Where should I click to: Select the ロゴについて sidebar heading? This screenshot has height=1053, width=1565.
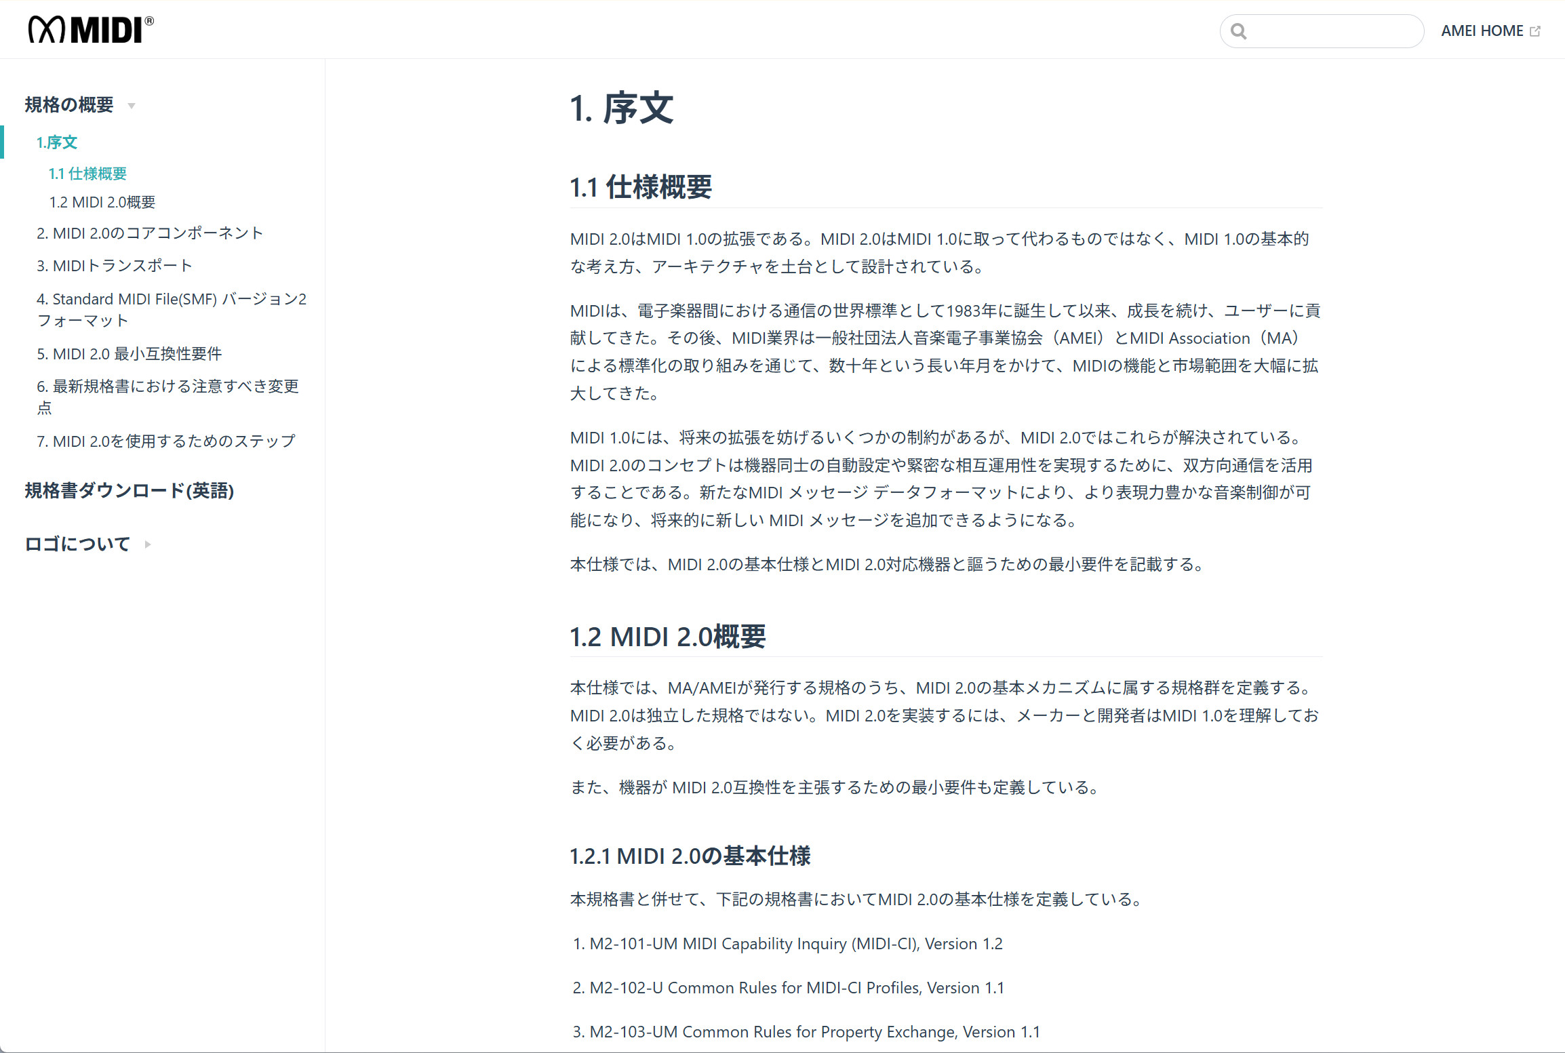pyautogui.click(x=77, y=544)
